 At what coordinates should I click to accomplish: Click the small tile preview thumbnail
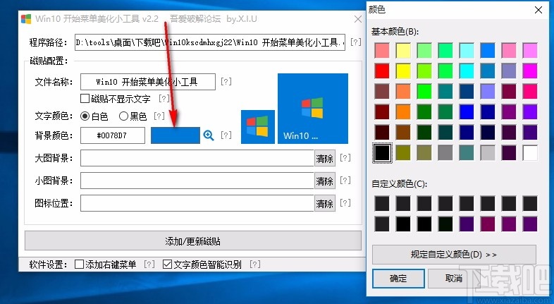257,127
